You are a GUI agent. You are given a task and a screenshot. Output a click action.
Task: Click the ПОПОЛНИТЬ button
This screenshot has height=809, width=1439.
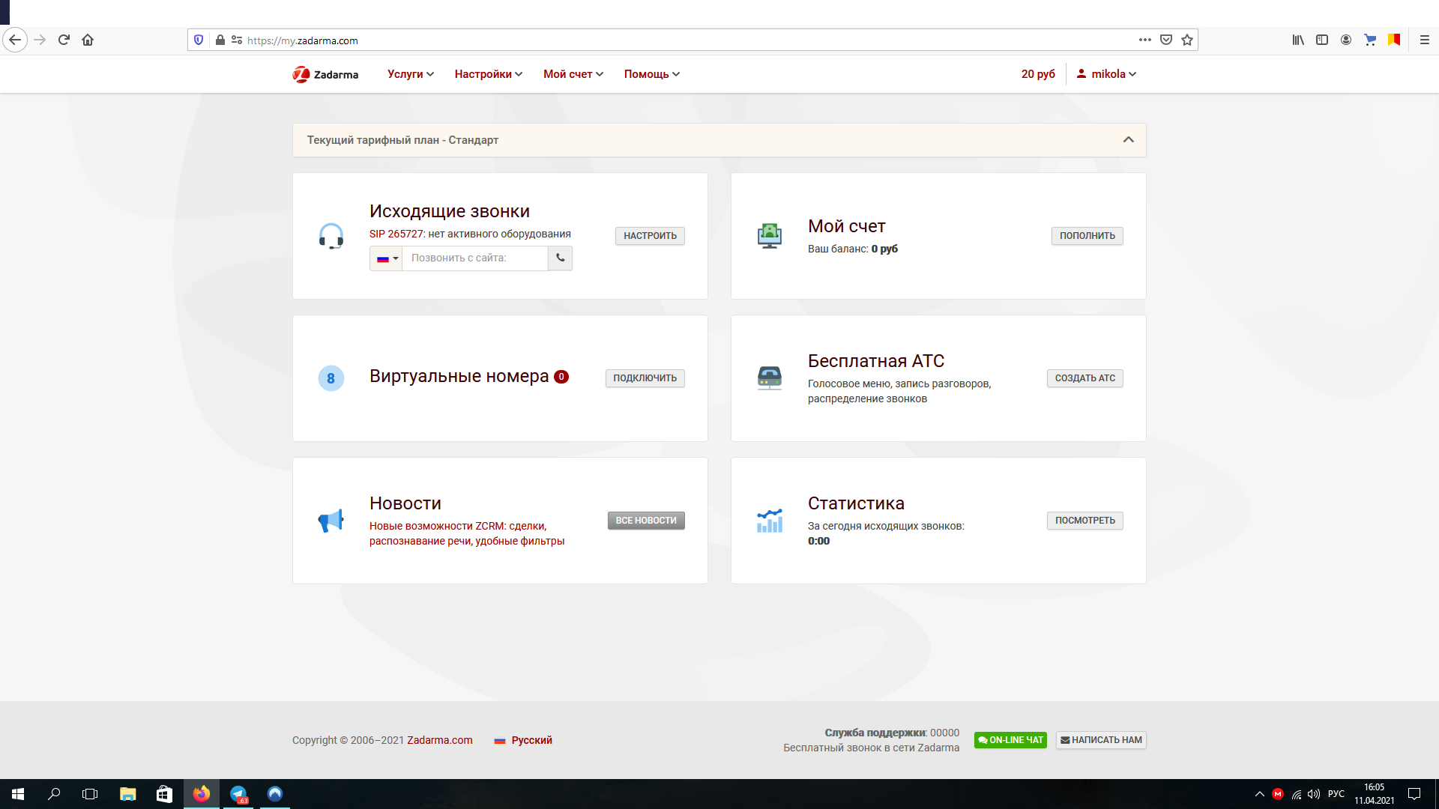(1087, 236)
